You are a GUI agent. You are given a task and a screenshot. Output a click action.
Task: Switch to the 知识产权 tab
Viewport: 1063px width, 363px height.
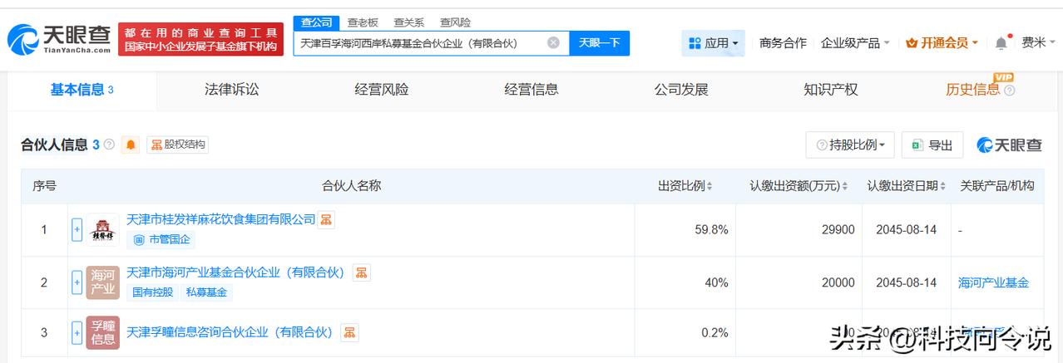click(x=831, y=90)
